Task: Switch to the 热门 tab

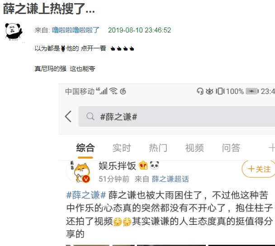Action: 158,148
